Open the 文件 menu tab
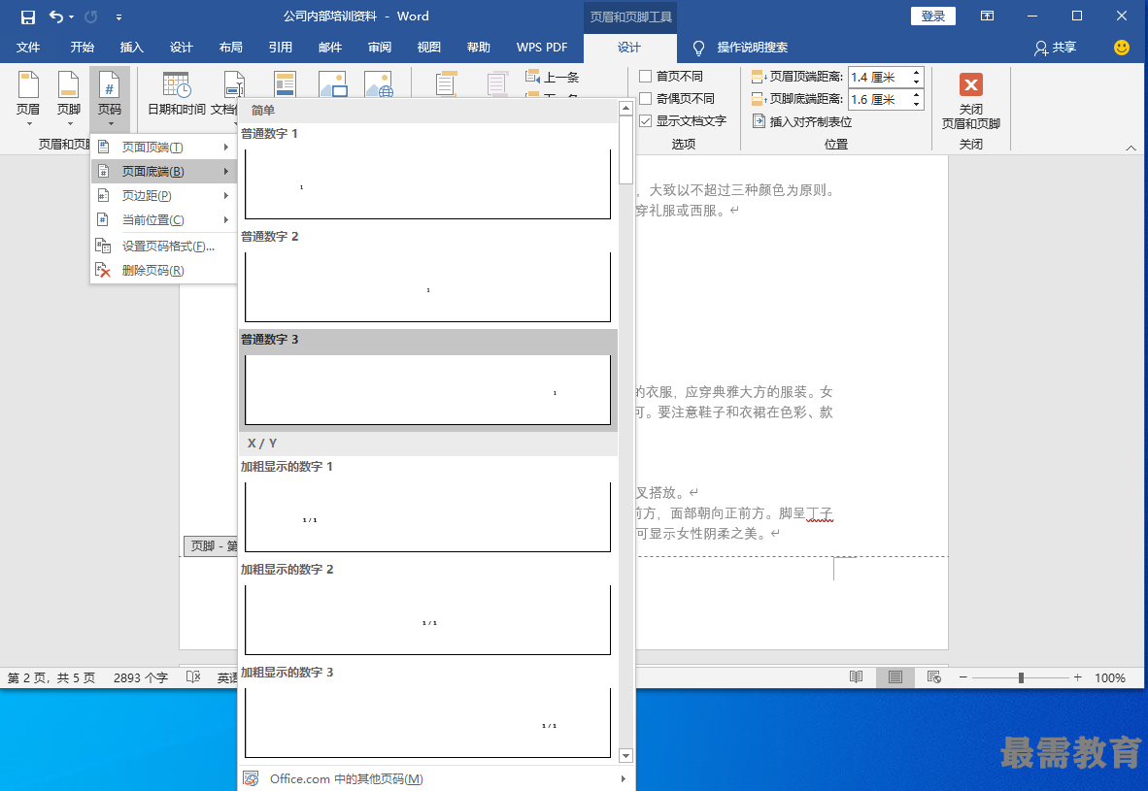Image resolution: width=1148 pixels, height=791 pixels. click(x=28, y=48)
